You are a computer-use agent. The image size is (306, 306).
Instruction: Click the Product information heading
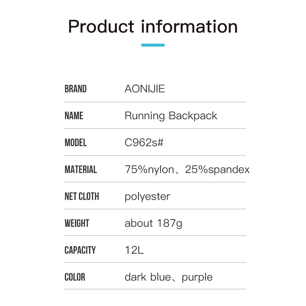point(153,26)
